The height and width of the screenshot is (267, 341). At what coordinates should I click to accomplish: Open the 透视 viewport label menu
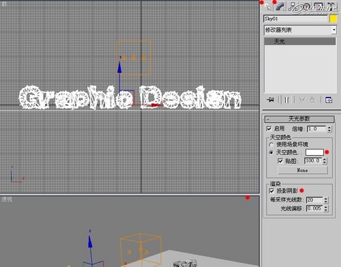point(7,199)
